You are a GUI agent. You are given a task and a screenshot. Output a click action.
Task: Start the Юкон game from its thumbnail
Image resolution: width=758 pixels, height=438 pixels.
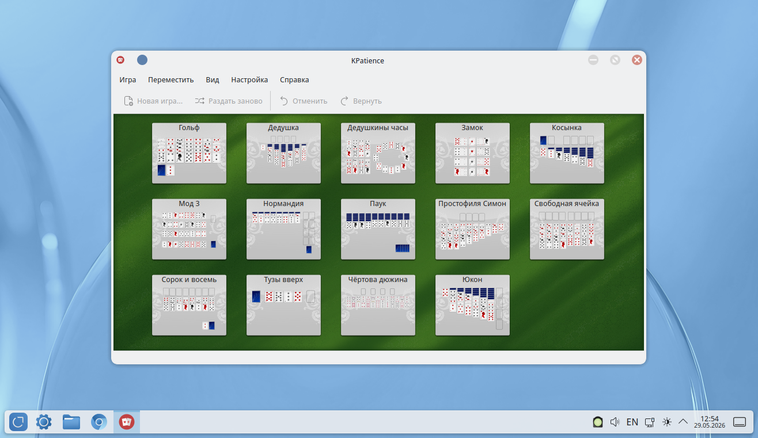point(472,305)
